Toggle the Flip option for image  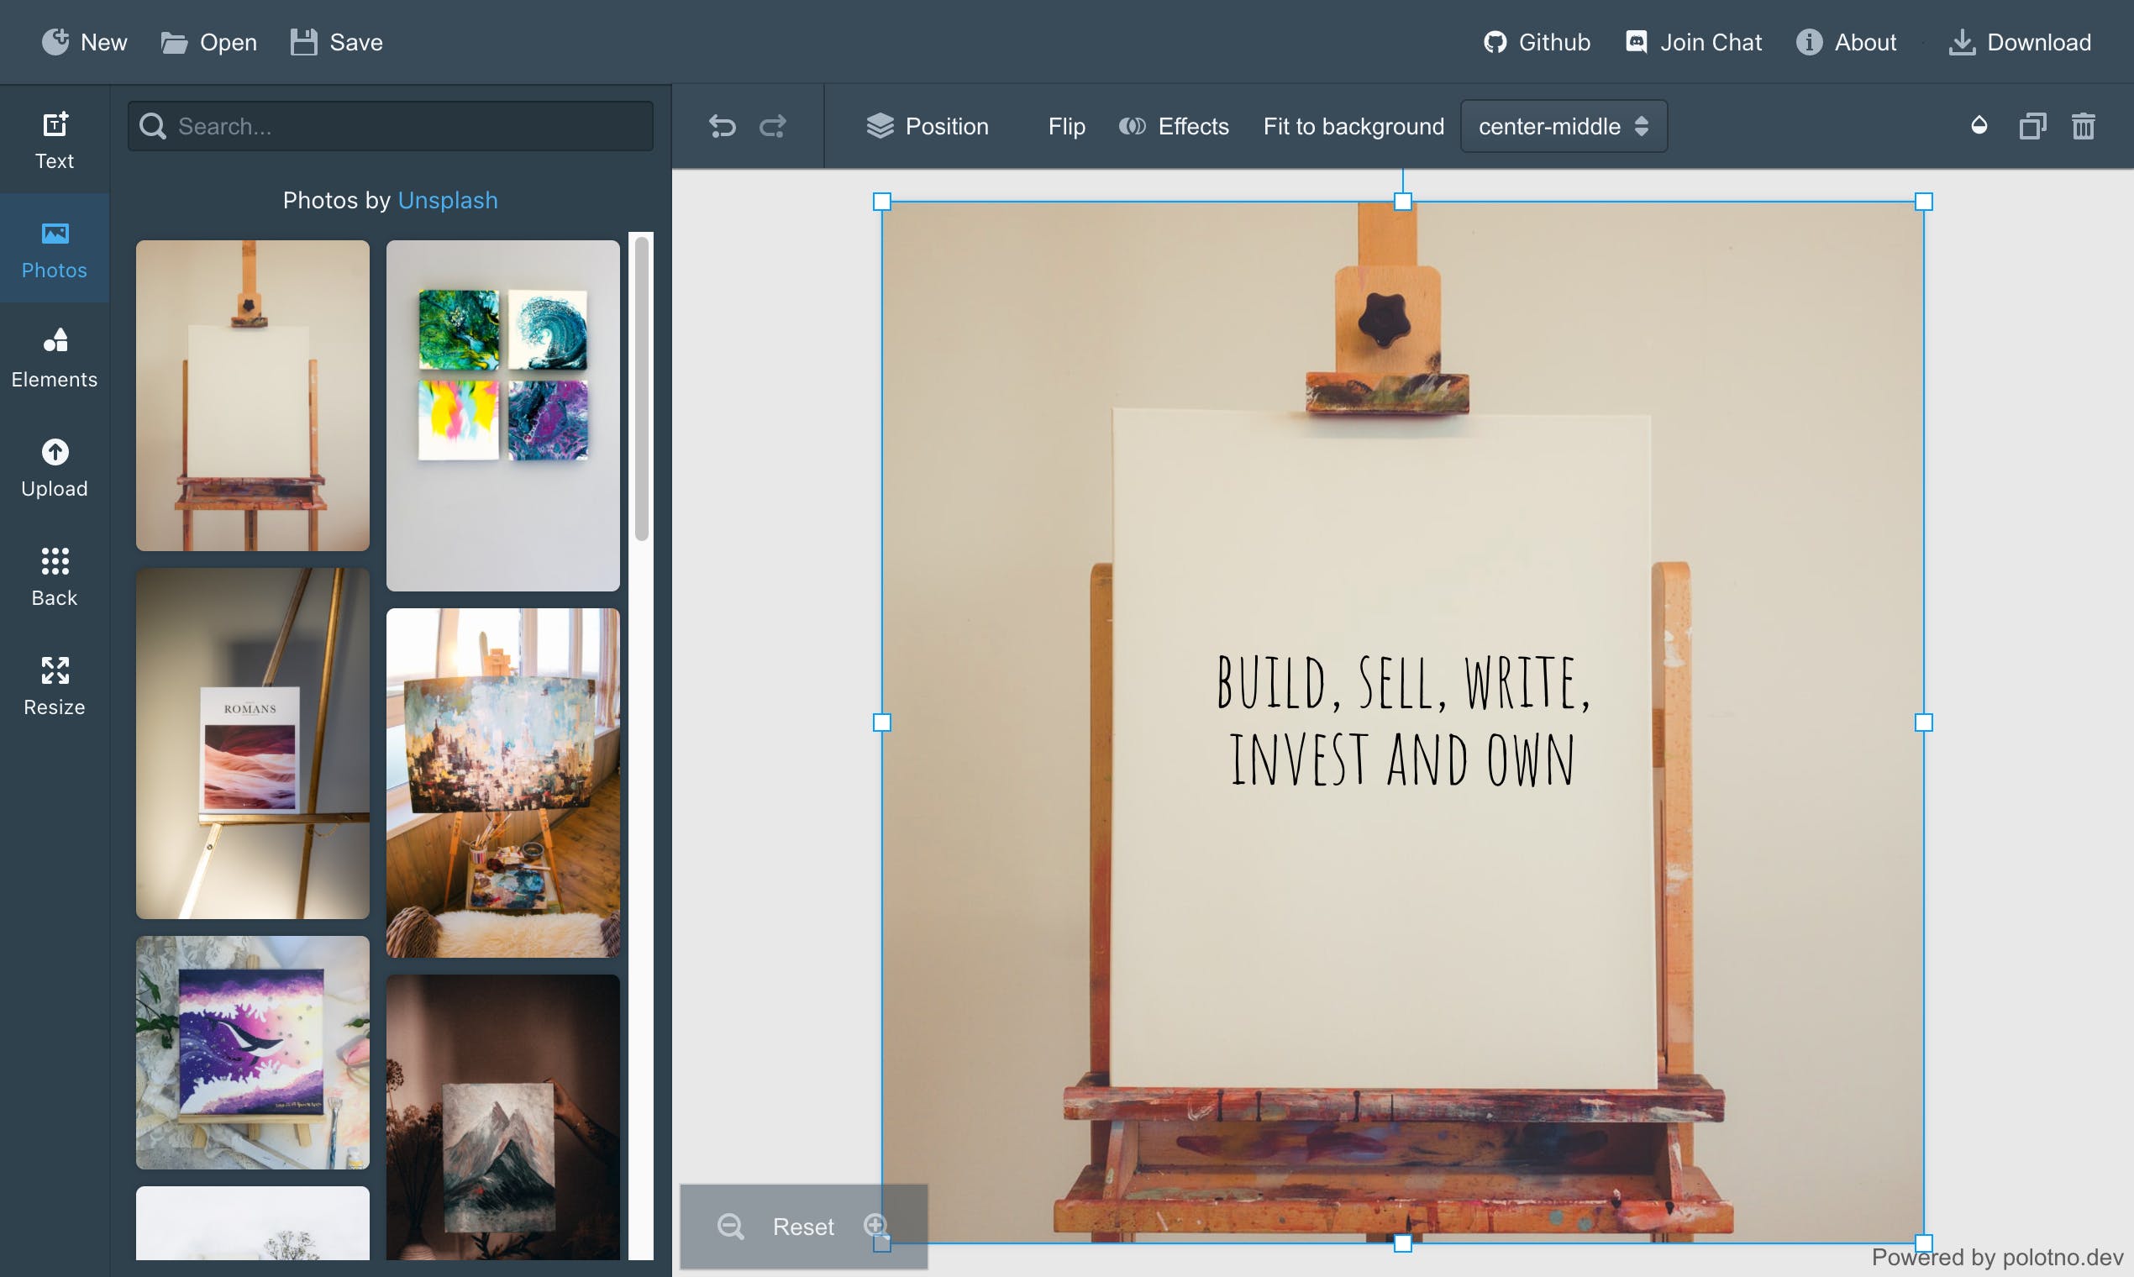[1065, 126]
